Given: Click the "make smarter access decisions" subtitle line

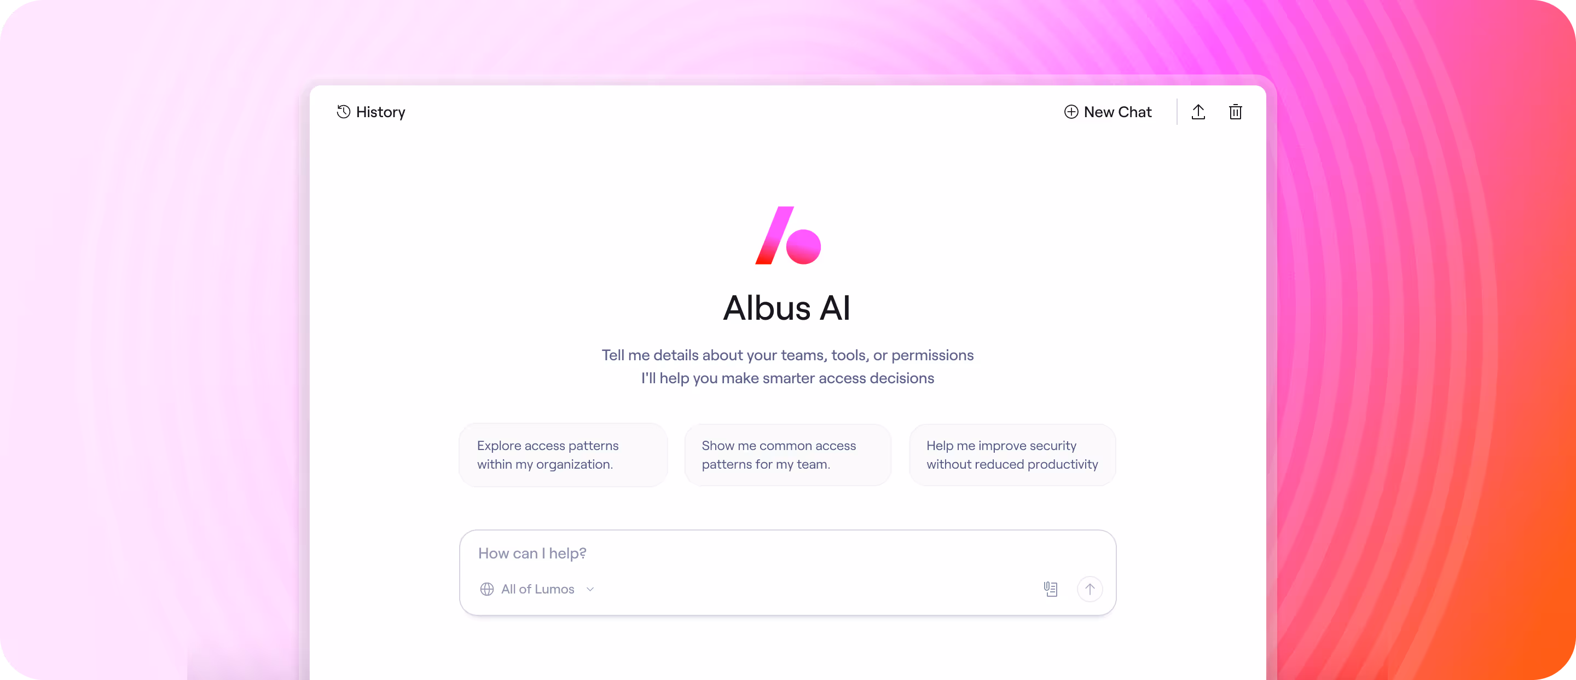Looking at the screenshot, I should coord(787,378).
